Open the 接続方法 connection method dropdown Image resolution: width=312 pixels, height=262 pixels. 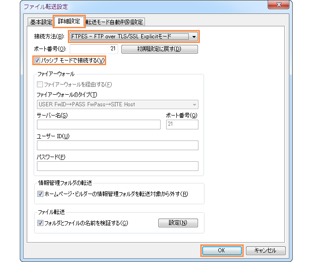[x=134, y=37]
